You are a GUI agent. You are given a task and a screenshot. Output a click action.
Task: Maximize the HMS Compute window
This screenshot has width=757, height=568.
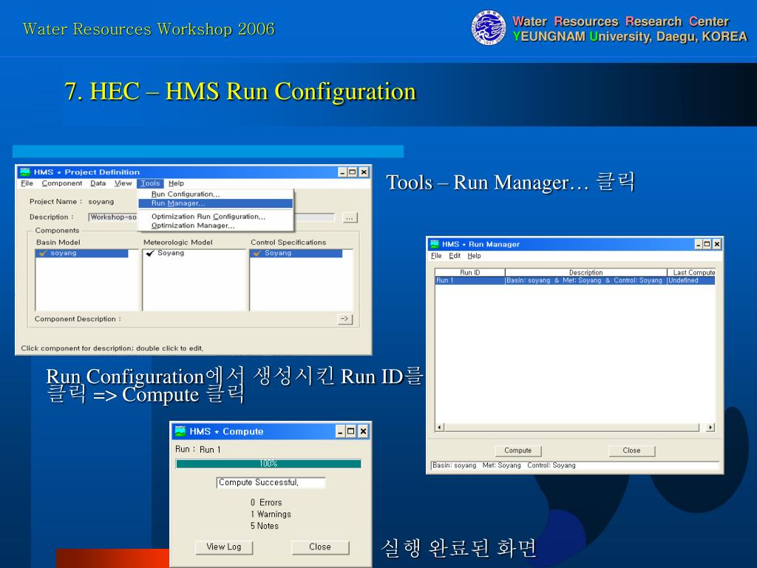pos(351,431)
